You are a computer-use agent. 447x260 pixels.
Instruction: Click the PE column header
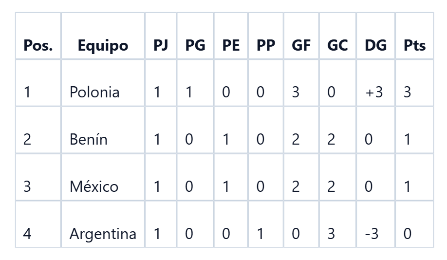(231, 36)
